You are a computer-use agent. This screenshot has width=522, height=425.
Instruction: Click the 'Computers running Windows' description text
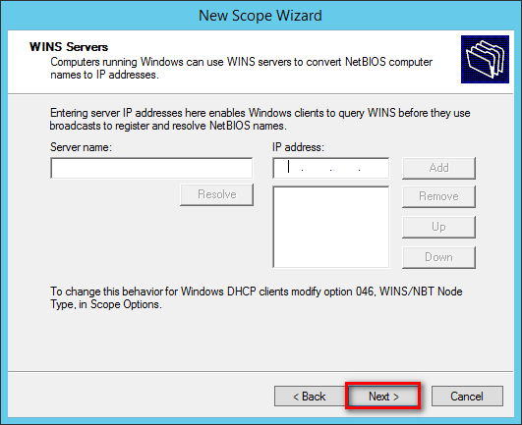coord(242,68)
